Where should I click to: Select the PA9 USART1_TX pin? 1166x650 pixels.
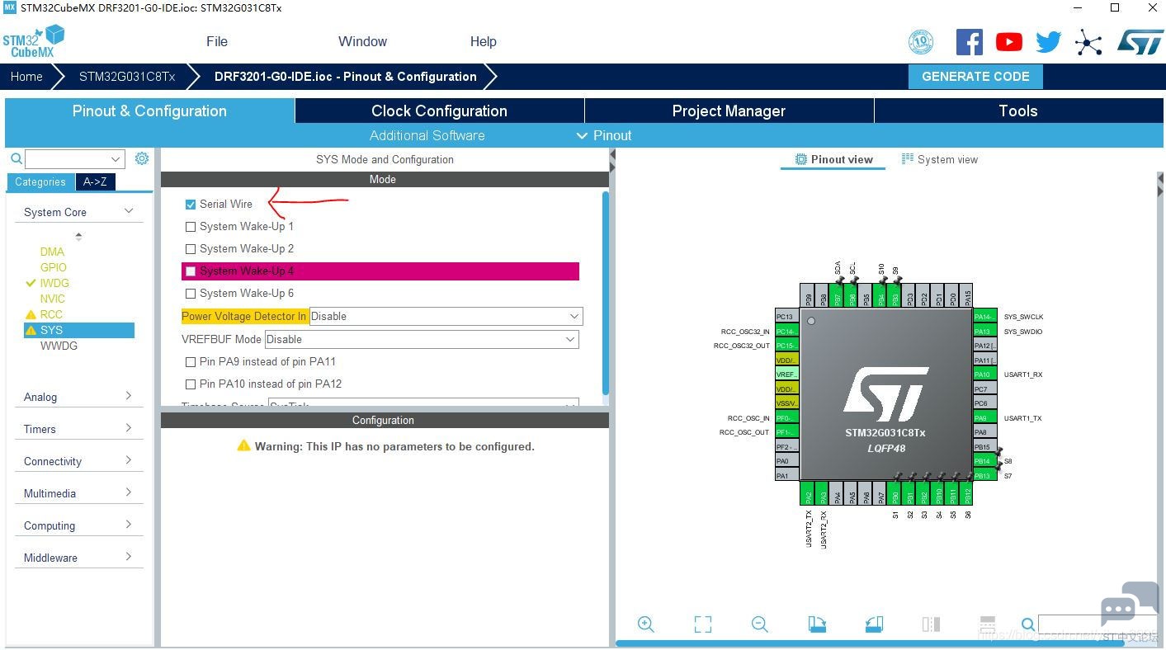pos(984,418)
